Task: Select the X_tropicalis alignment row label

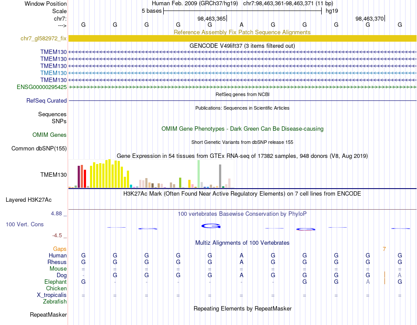Action: [x=52, y=295]
